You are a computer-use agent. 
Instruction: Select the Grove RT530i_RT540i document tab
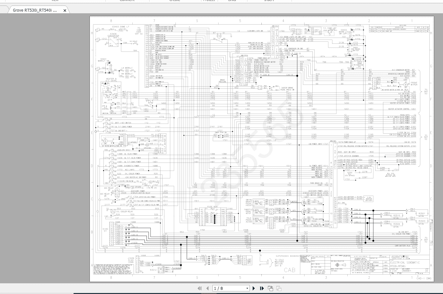click(36, 10)
